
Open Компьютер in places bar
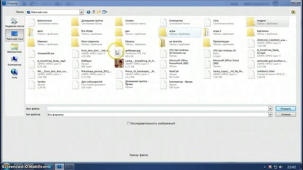pyautogui.click(x=15, y=61)
